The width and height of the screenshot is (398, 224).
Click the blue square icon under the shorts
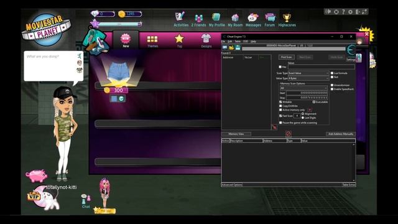point(114,98)
